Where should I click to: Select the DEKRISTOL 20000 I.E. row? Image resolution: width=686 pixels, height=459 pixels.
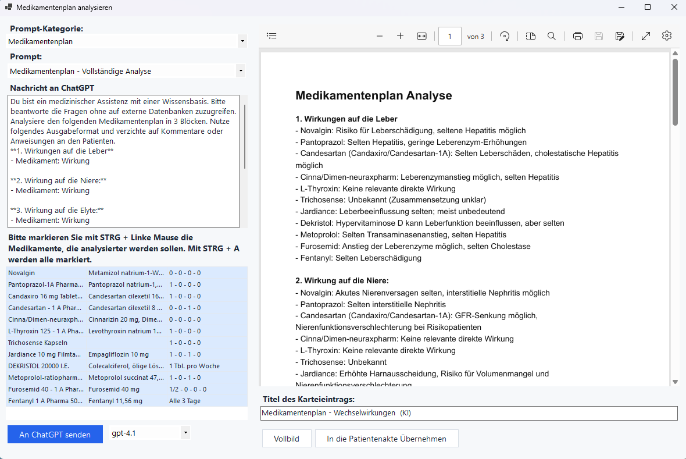point(127,366)
